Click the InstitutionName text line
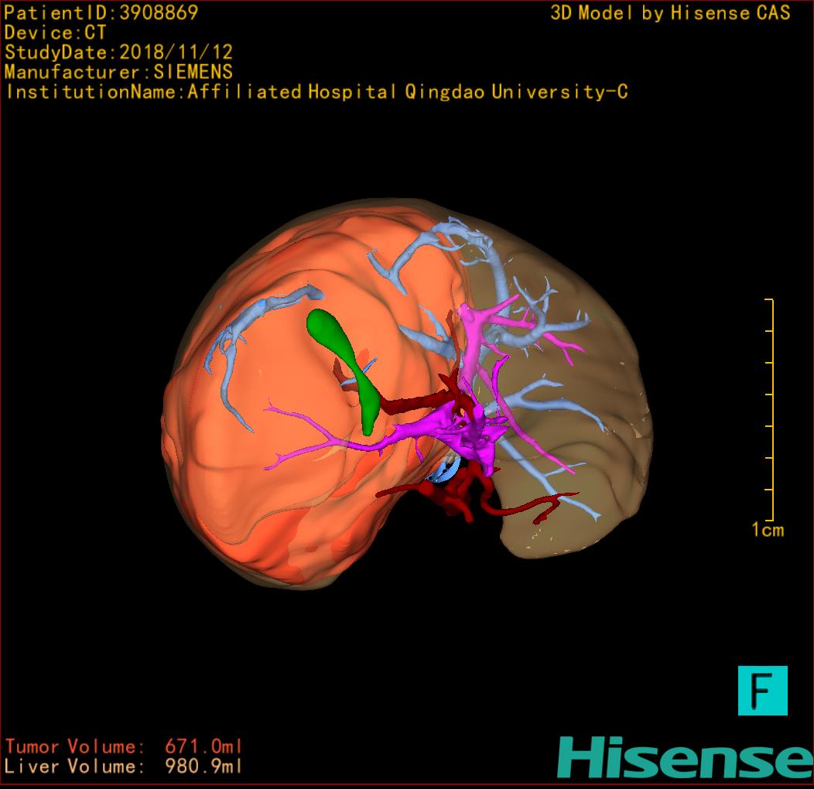This screenshot has height=789, width=814. pyautogui.click(x=316, y=92)
